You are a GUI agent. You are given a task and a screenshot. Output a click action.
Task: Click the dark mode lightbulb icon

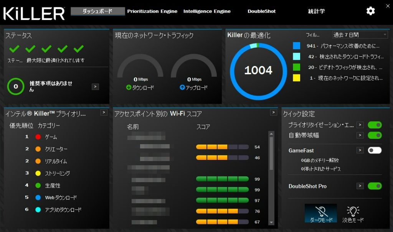[x=320, y=211]
